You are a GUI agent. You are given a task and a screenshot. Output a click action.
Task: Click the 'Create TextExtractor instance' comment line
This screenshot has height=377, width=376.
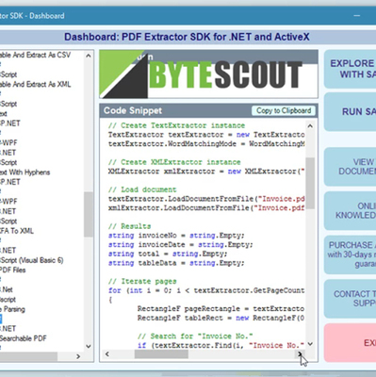coord(176,125)
